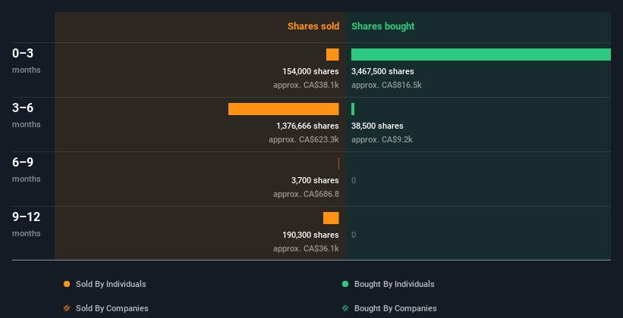
Task: Click approx. CA$686.8 amount
Action: pyautogui.click(x=306, y=194)
